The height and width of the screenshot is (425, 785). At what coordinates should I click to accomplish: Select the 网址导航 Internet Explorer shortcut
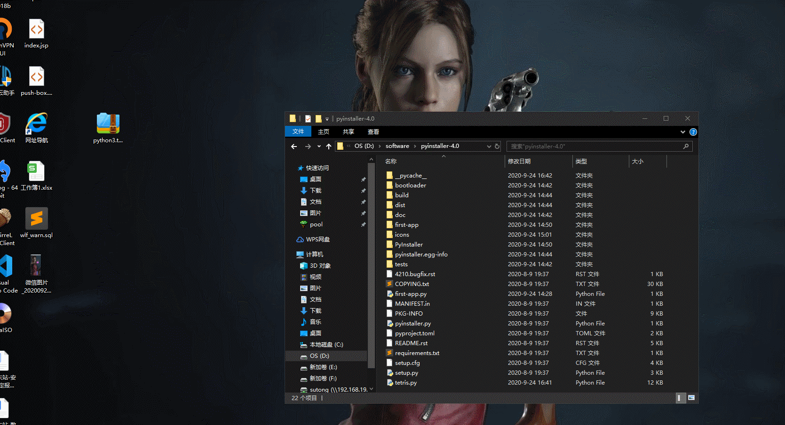(x=36, y=128)
